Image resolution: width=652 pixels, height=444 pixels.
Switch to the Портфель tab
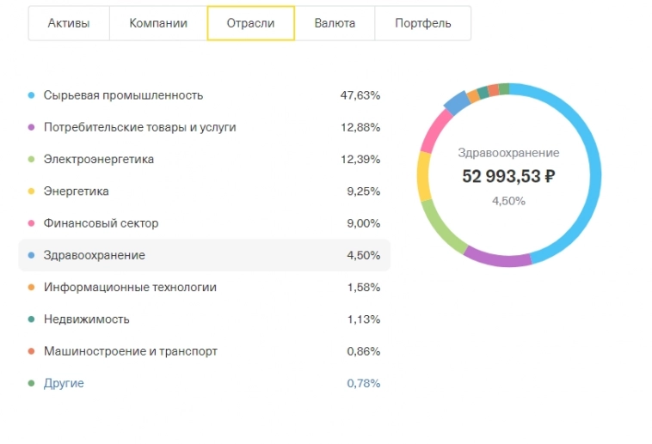coord(423,23)
